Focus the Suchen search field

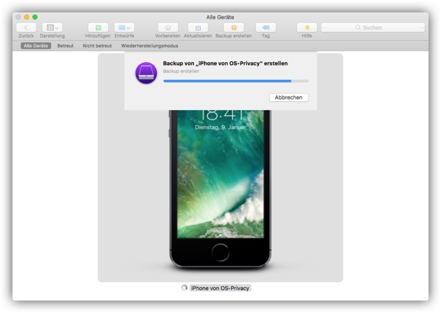click(x=373, y=28)
